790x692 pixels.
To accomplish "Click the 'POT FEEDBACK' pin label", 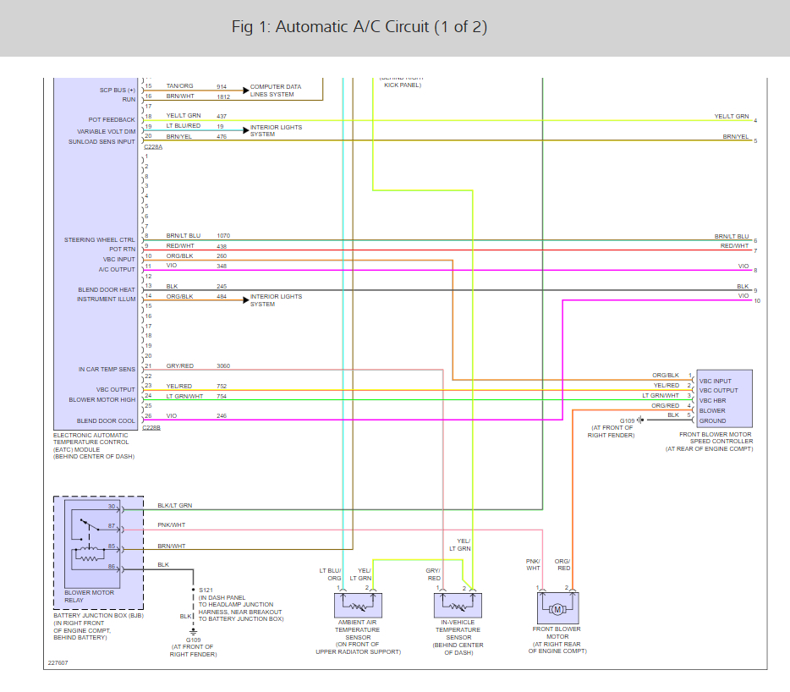I will (x=112, y=120).
